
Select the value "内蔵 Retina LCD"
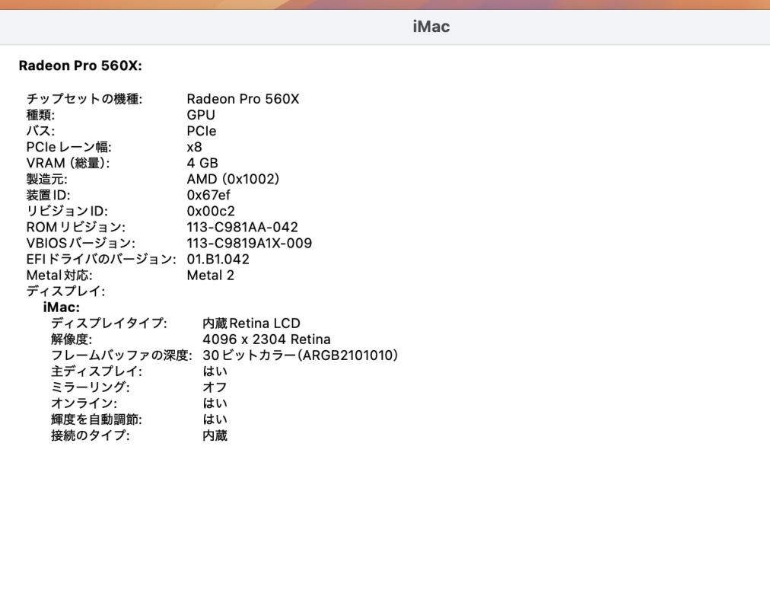251,324
